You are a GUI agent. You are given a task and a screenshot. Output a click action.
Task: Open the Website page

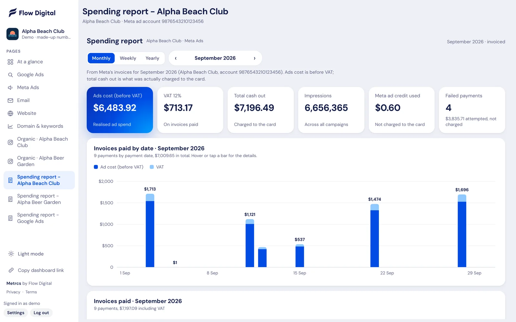39,113
